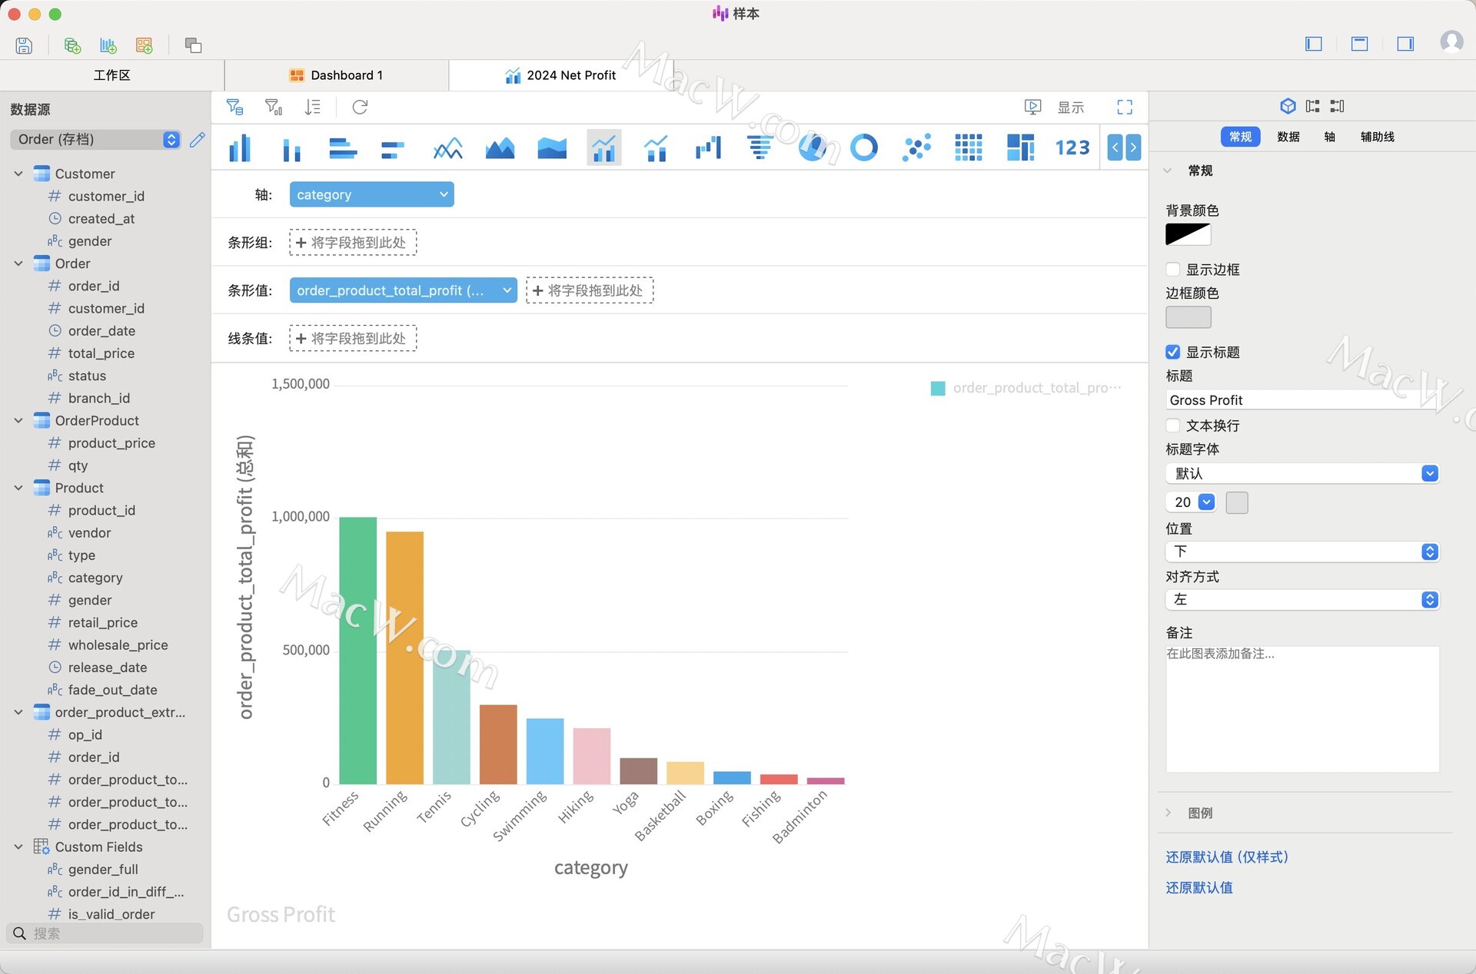Select the vertical bar chart type
The image size is (1476, 974).
pos(240,147)
